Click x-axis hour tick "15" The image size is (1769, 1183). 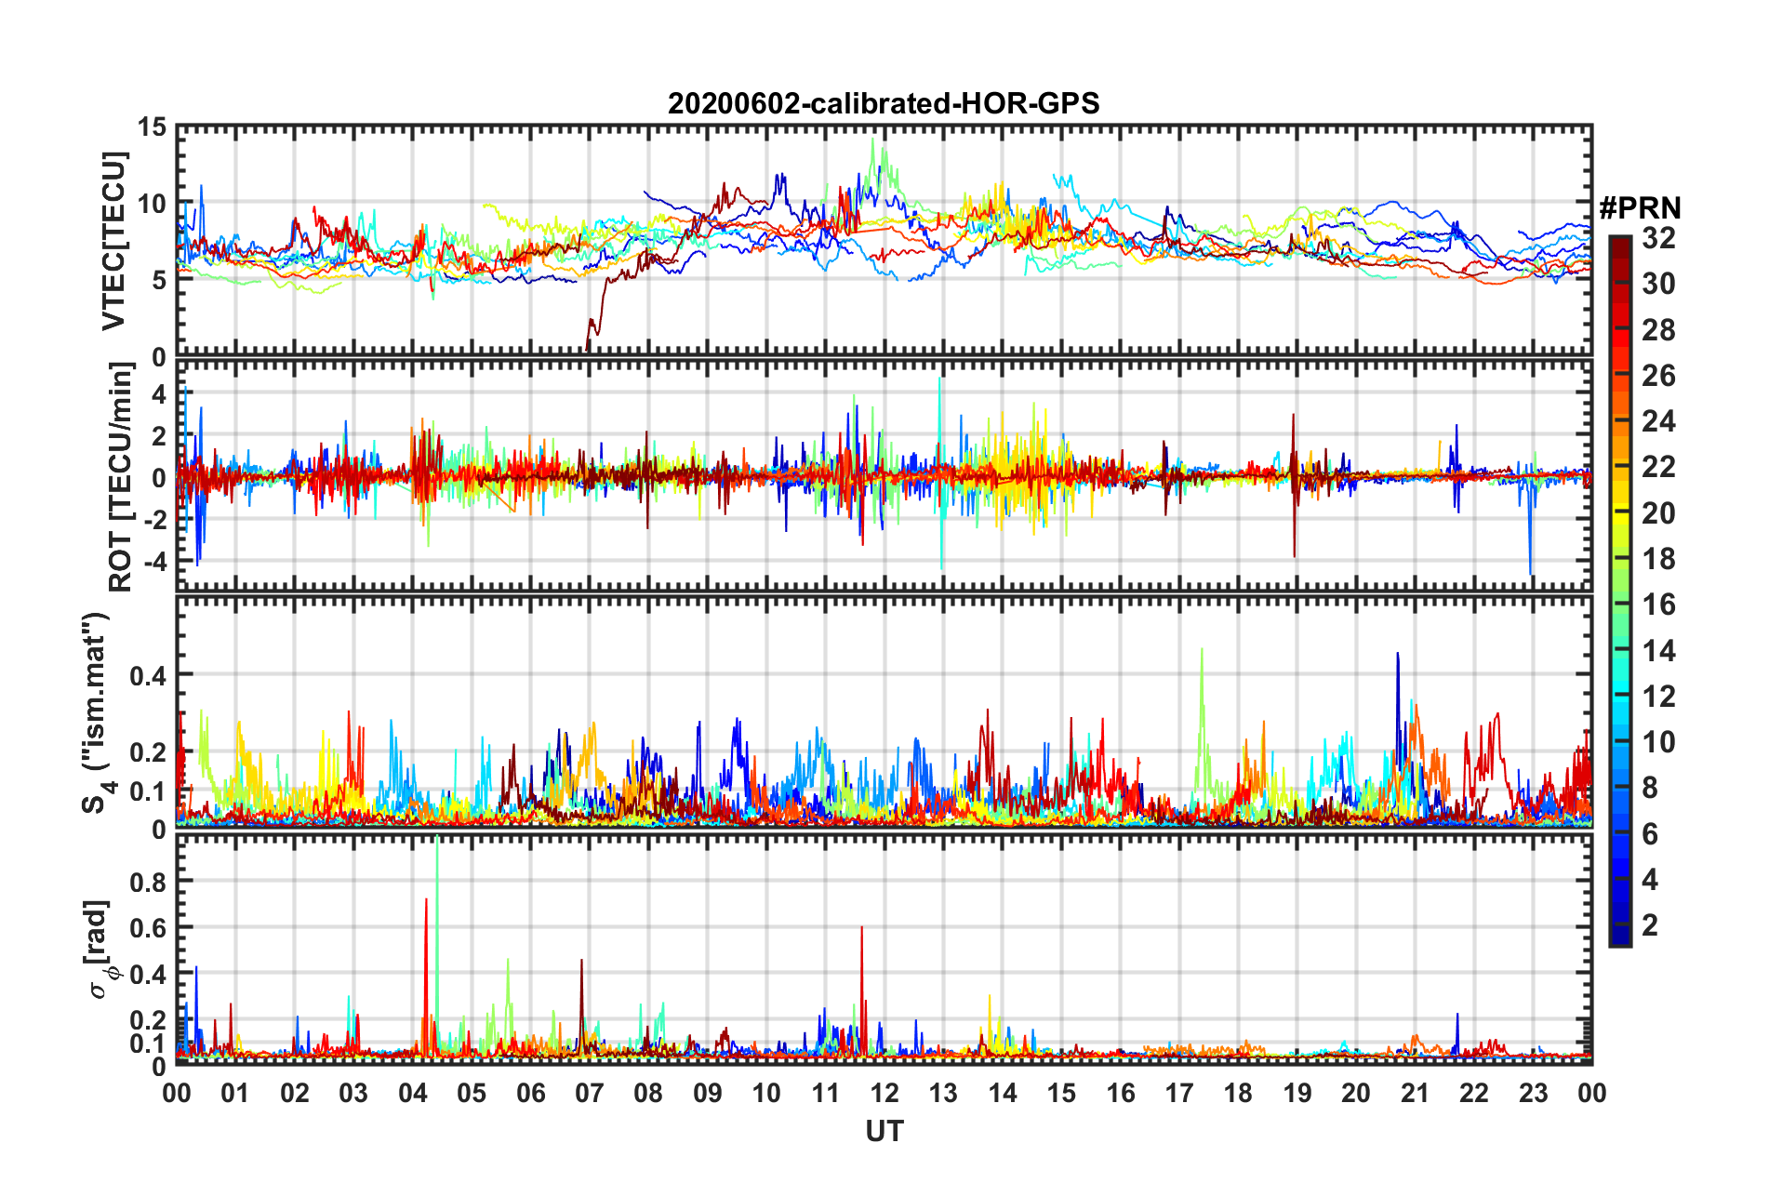(x=1061, y=1093)
